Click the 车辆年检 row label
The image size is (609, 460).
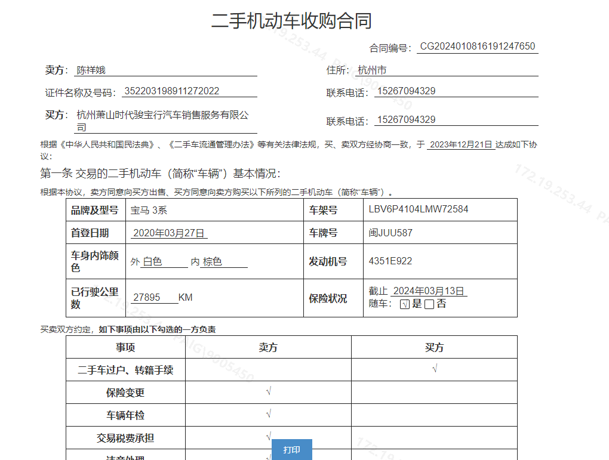(125, 415)
